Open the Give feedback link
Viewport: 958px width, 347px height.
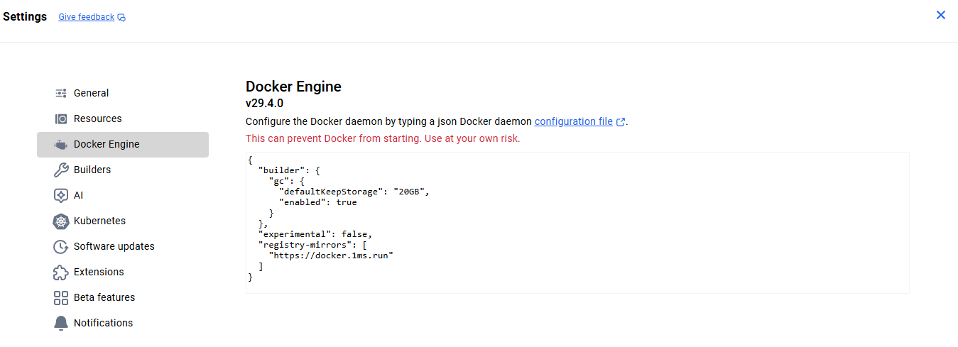(x=86, y=17)
